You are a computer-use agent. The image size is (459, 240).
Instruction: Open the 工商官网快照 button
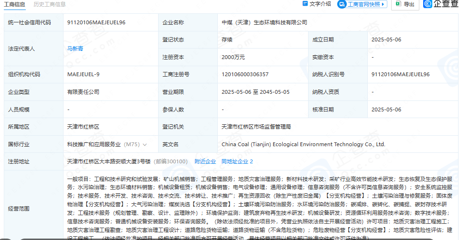pyautogui.click(x=362, y=4)
